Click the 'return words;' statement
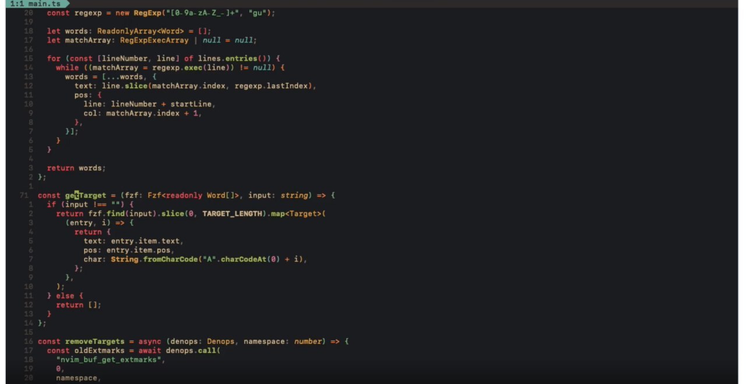Viewport: 746px width, 384px height. click(76, 168)
